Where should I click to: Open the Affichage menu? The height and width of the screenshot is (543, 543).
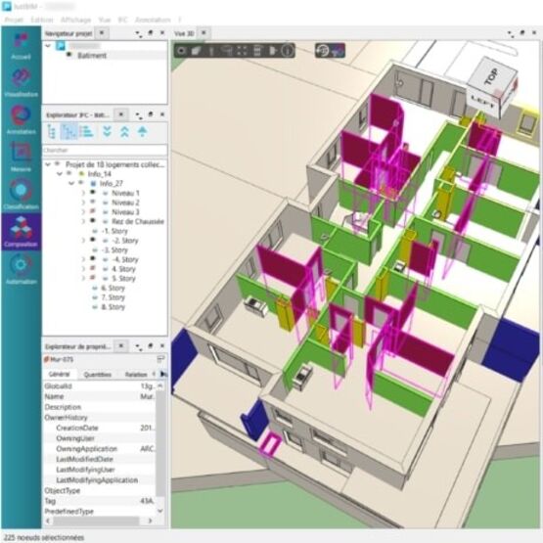coord(76,20)
